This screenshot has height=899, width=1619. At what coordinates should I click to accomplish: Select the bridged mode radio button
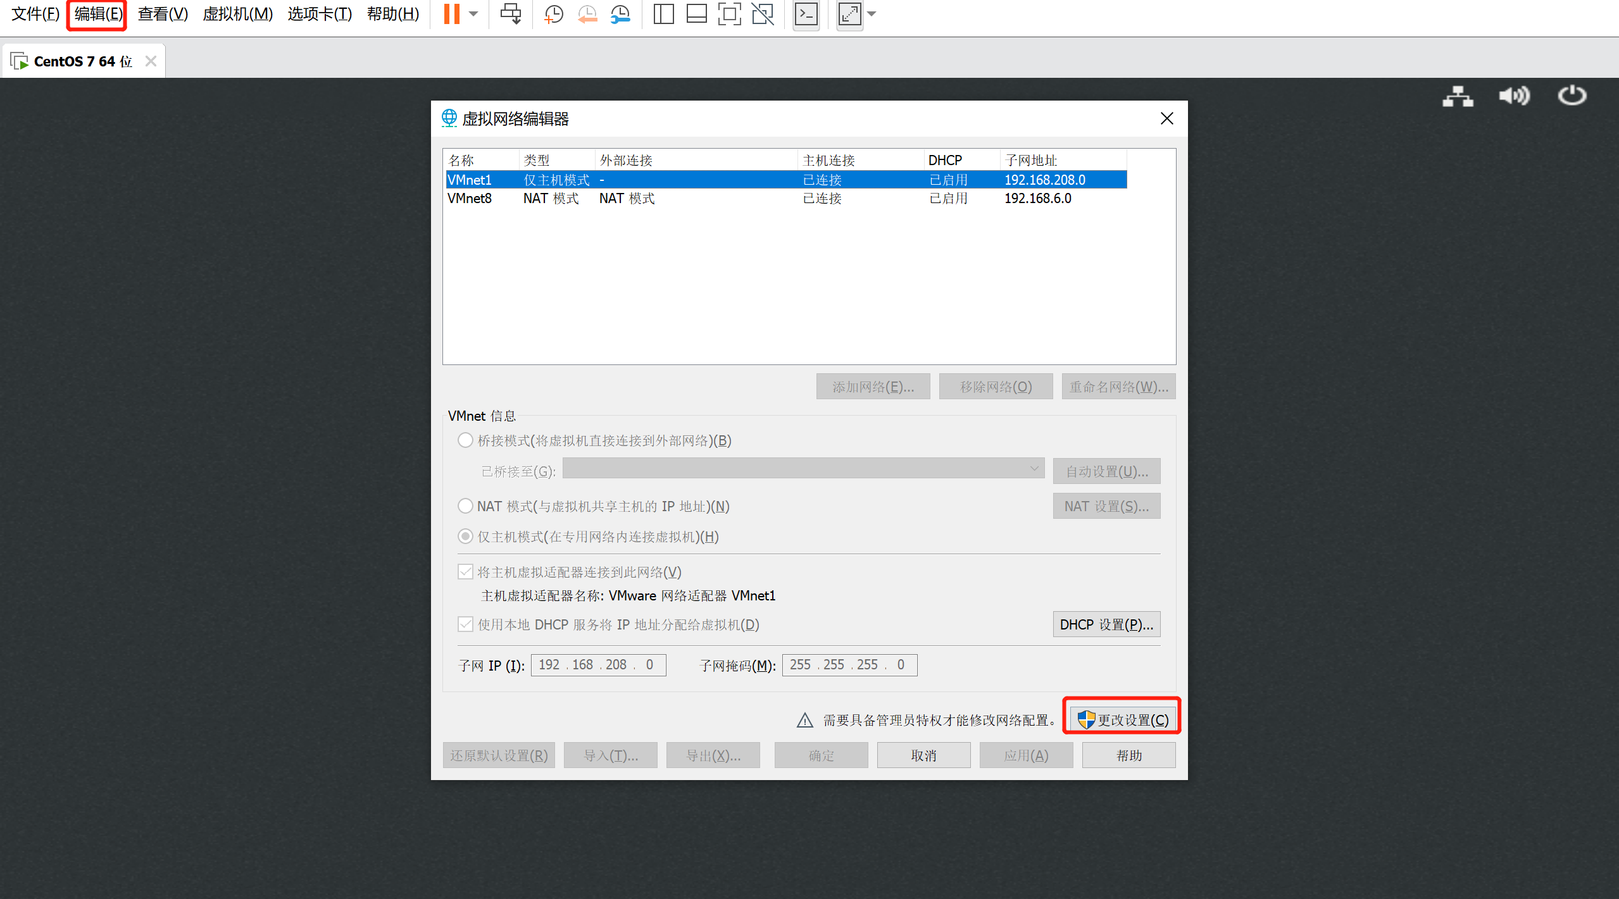point(465,440)
